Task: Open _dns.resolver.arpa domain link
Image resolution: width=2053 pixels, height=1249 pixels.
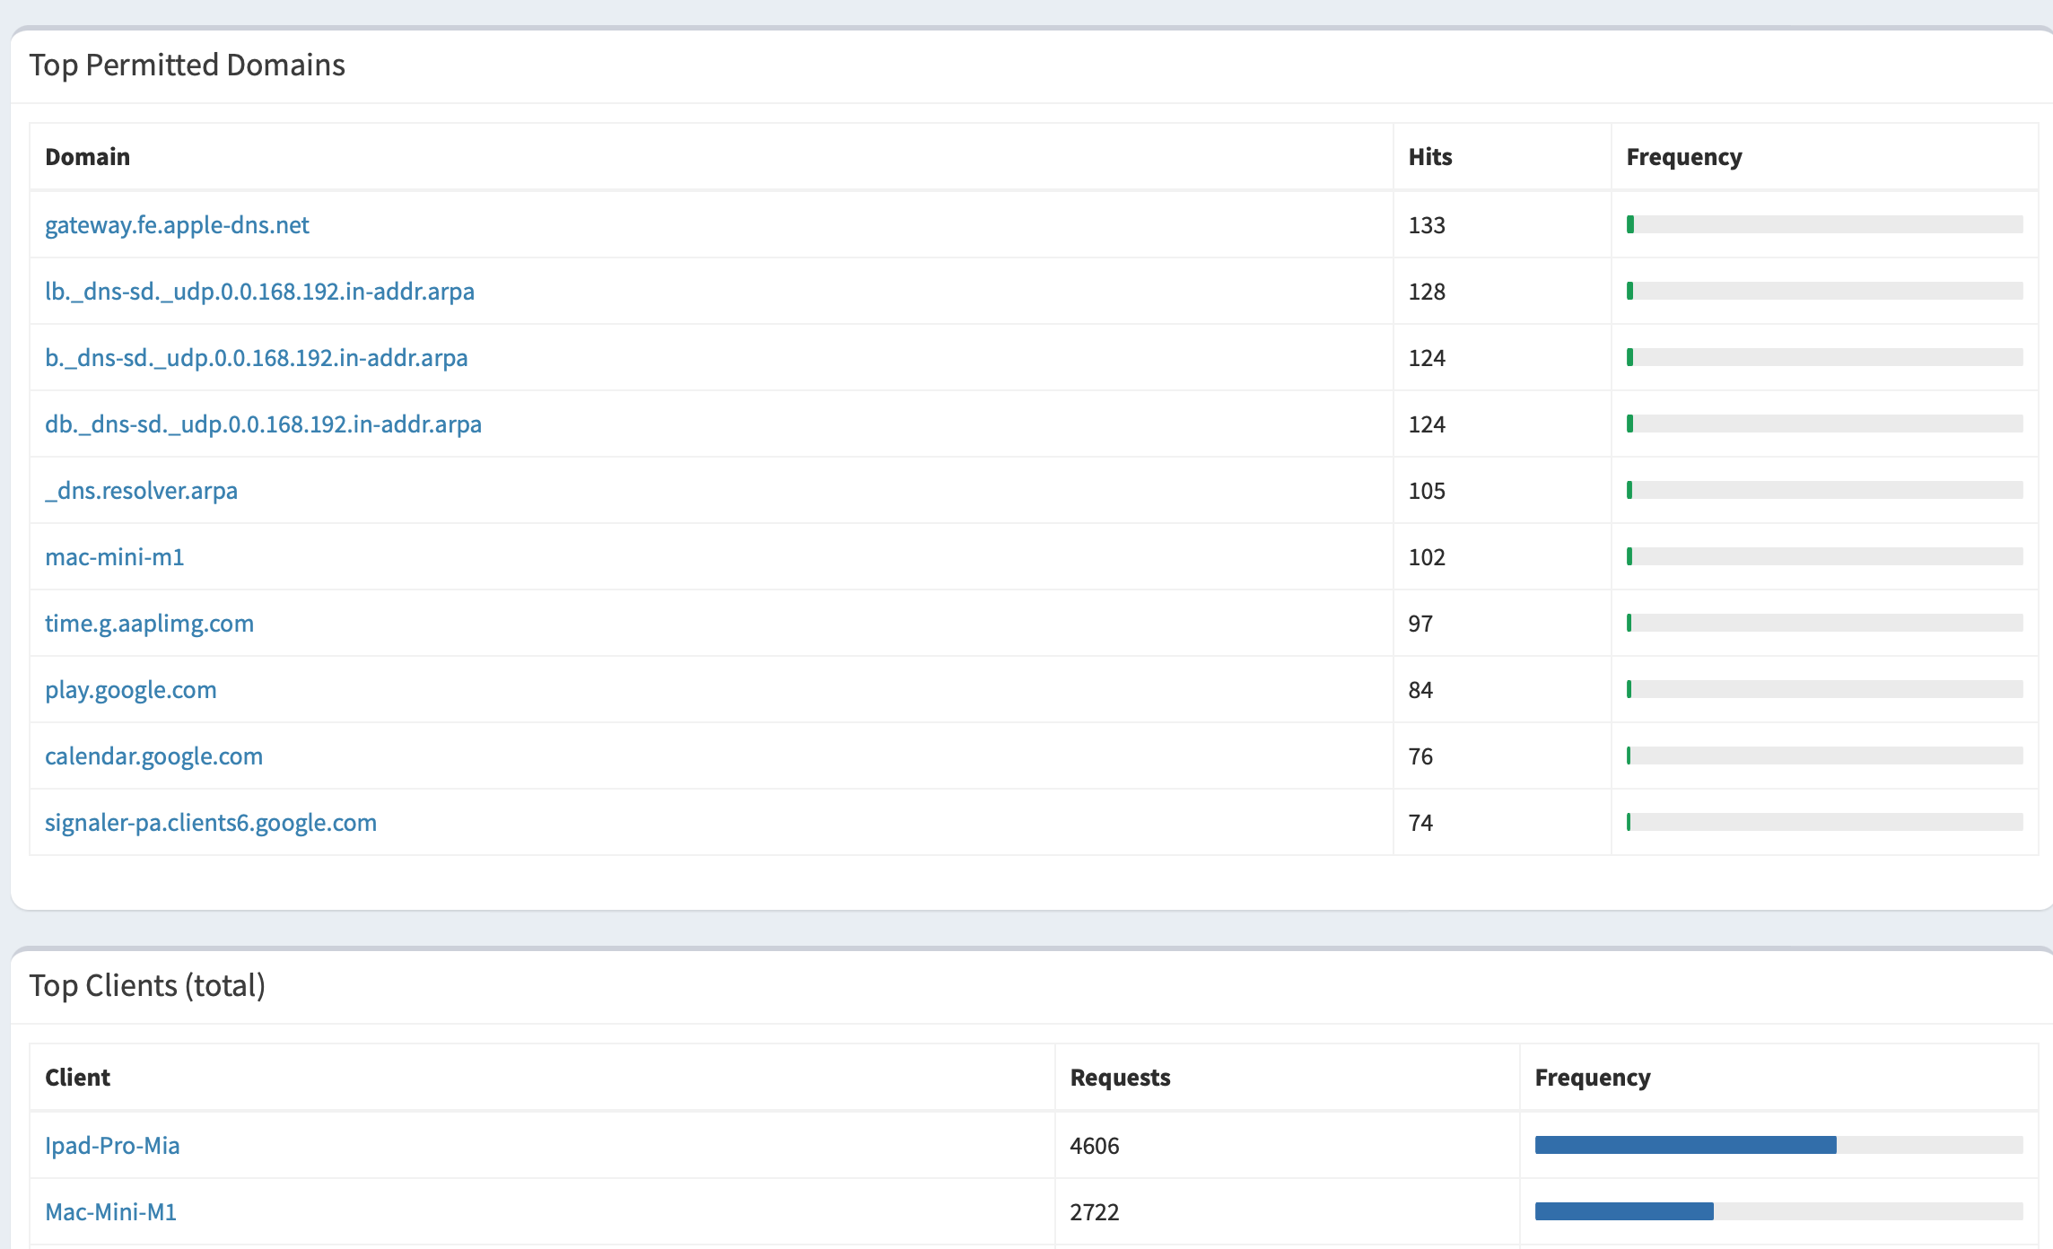Action: tap(141, 490)
